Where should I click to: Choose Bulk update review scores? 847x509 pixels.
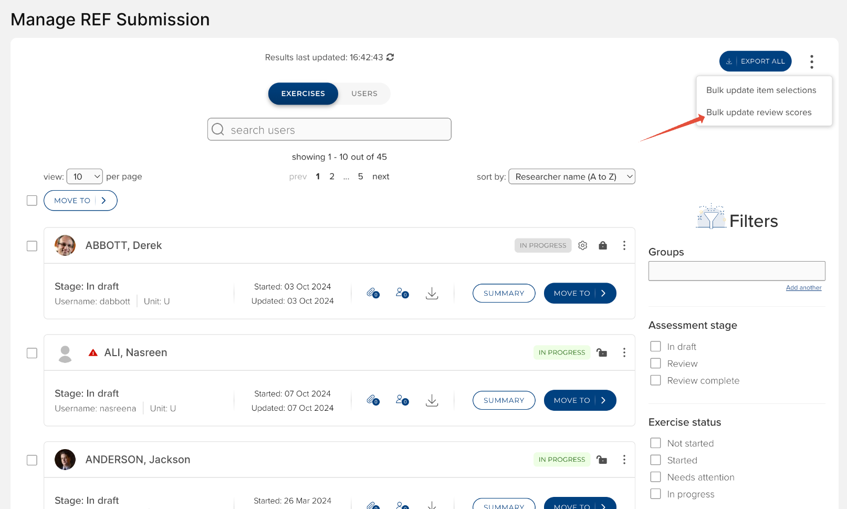click(758, 112)
